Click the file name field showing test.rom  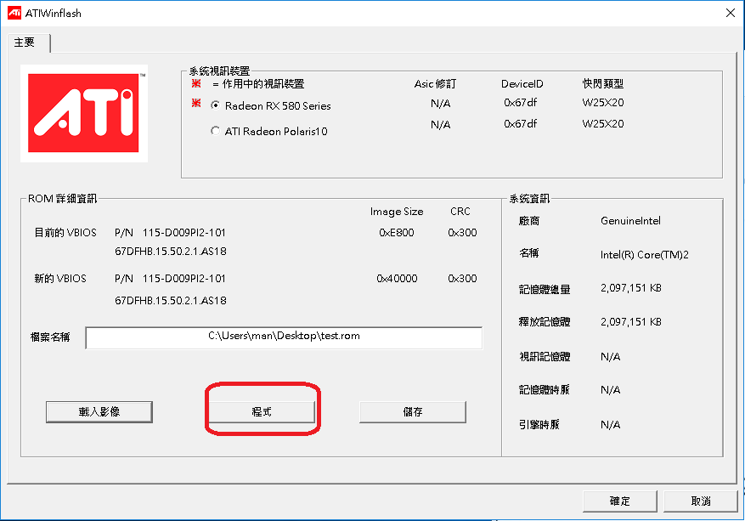pos(284,337)
